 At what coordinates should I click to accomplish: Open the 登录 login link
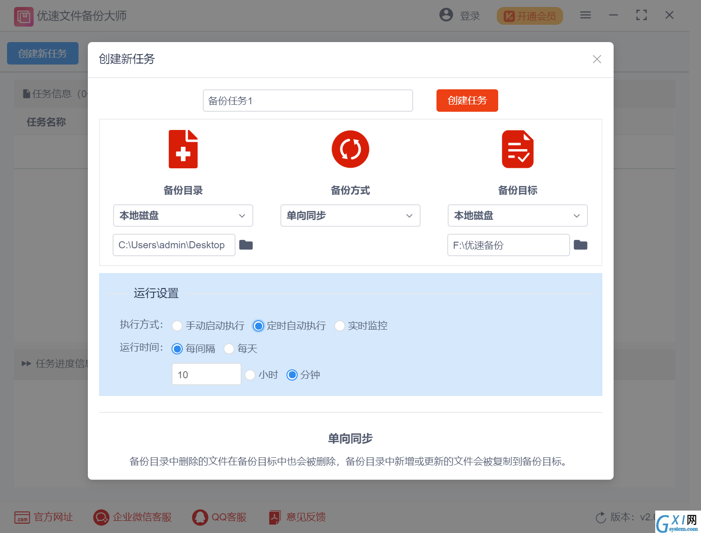point(470,16)
